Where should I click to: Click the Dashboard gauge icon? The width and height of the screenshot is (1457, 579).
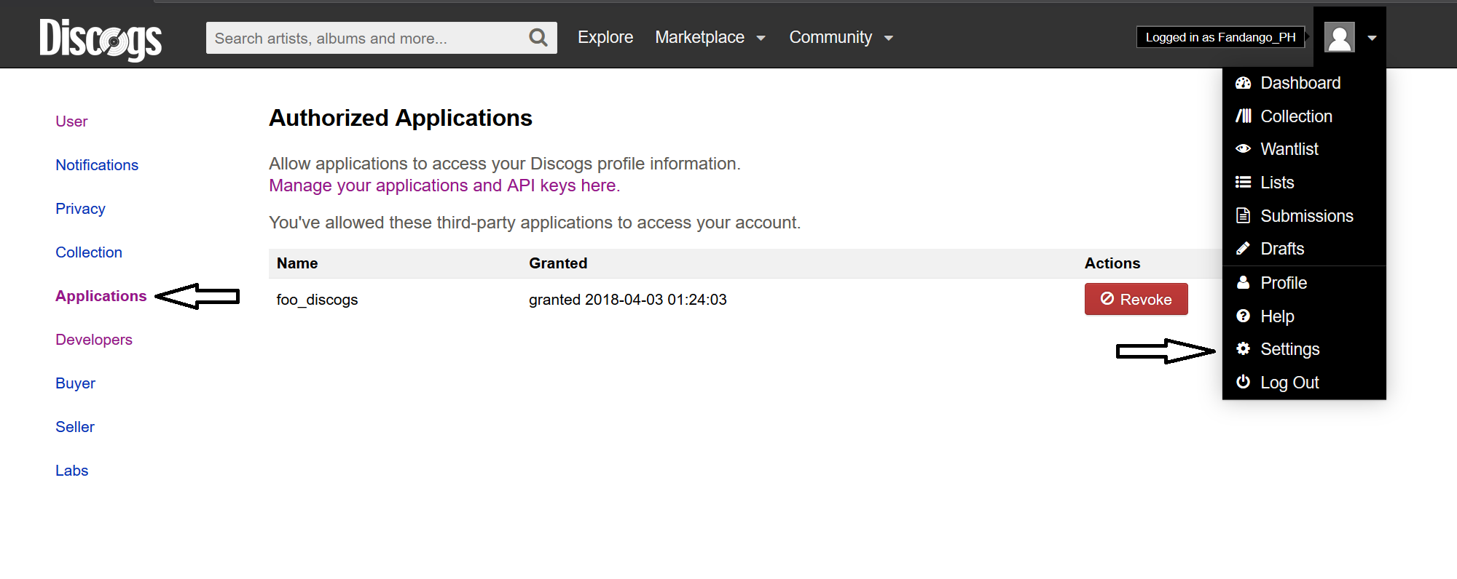click(1243, 83)
